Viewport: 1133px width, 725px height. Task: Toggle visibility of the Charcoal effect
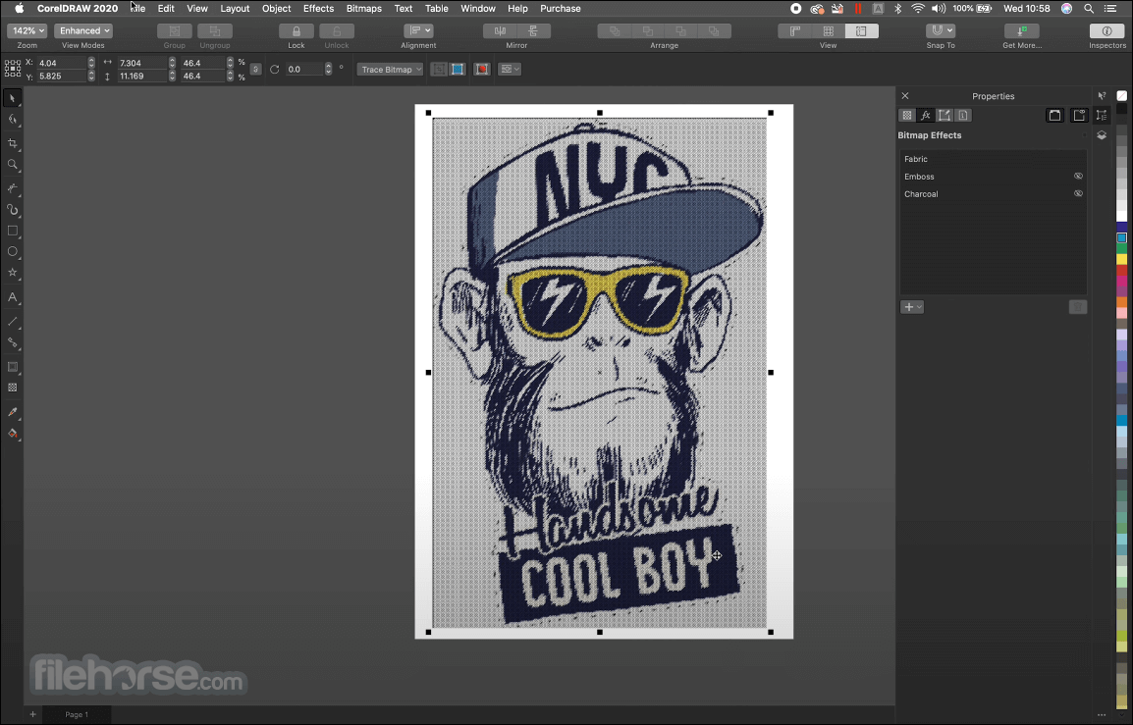pos(1078,193)
